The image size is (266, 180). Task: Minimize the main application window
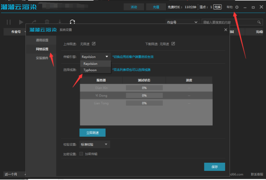tap(245, 7)
